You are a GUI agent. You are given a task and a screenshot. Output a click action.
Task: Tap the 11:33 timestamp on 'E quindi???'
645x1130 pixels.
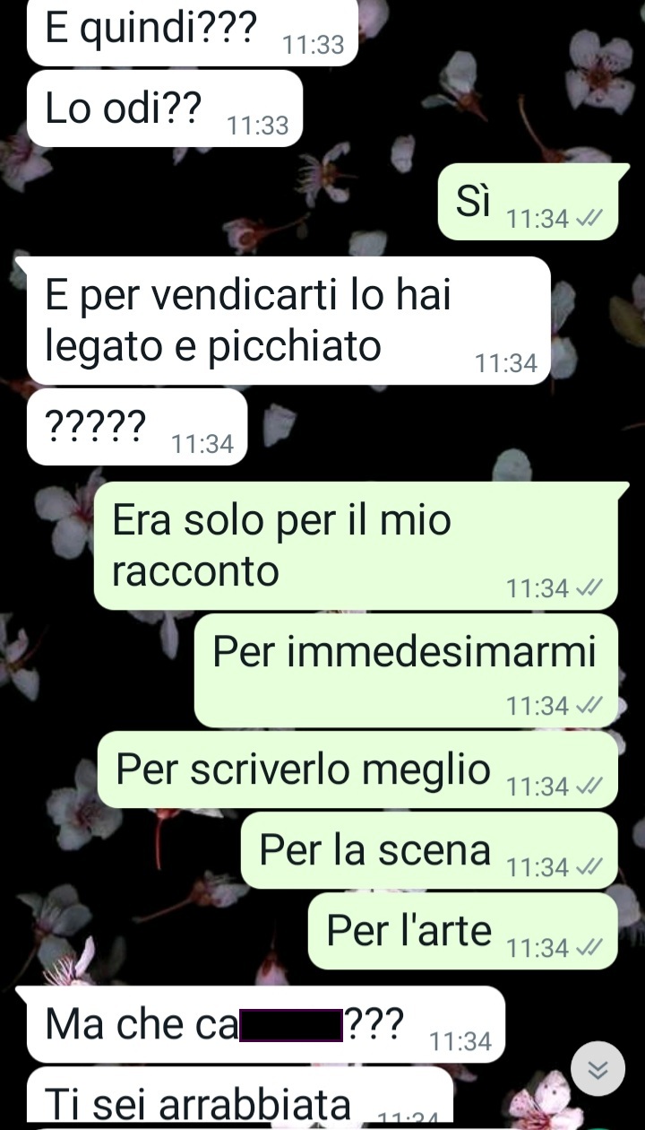pos(313,44)
